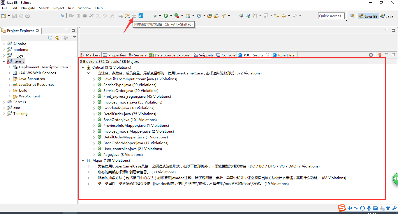Switch to the Properties tab
This screenshot has width=398, height=214.
115,55
